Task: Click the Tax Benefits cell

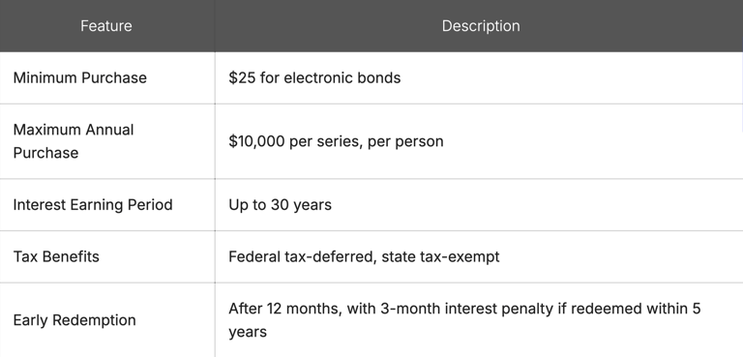Action: point(107,256)
